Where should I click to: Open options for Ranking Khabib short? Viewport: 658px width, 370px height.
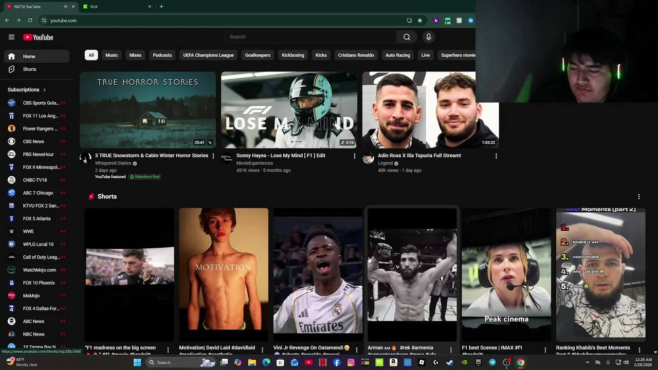click(639, 350)
